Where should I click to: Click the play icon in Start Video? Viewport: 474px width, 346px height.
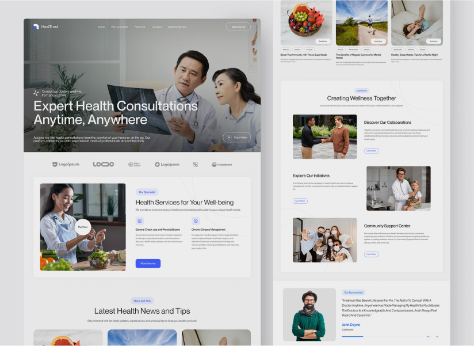click(x=230, y=138)
